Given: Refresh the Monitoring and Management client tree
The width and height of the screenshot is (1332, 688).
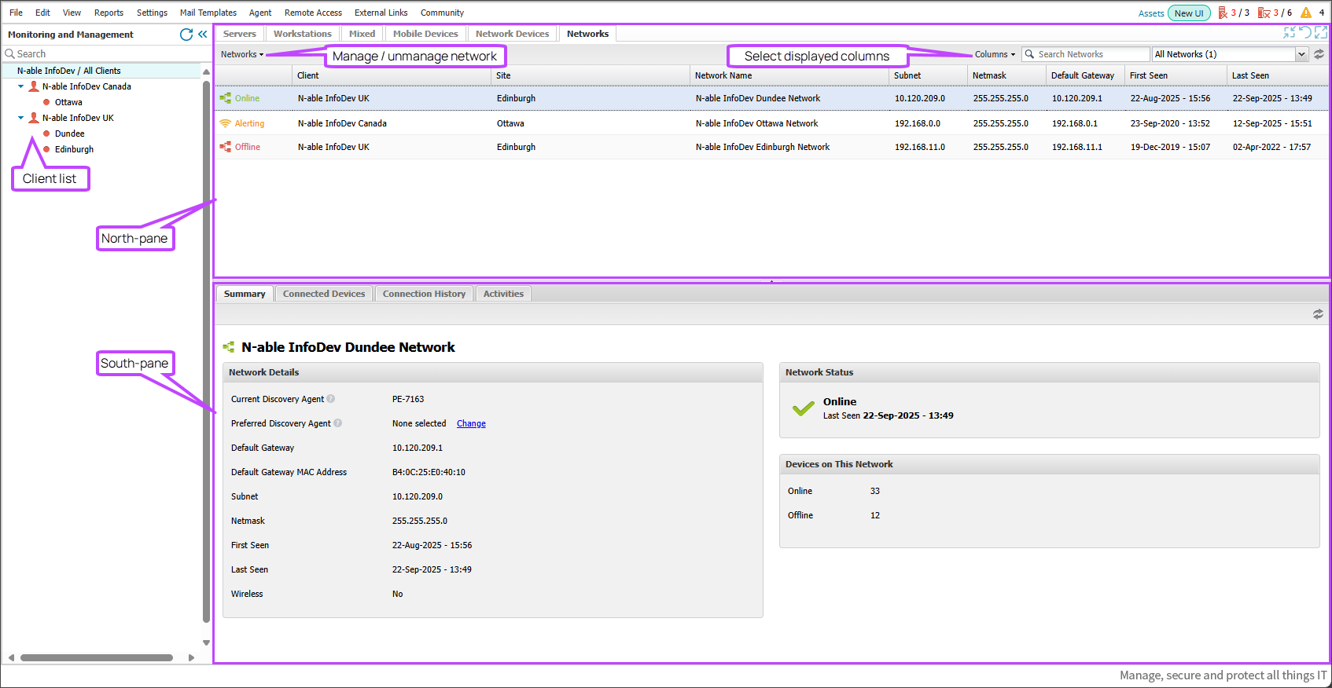Looking at the screenshot, I should [x=186, y=35].
